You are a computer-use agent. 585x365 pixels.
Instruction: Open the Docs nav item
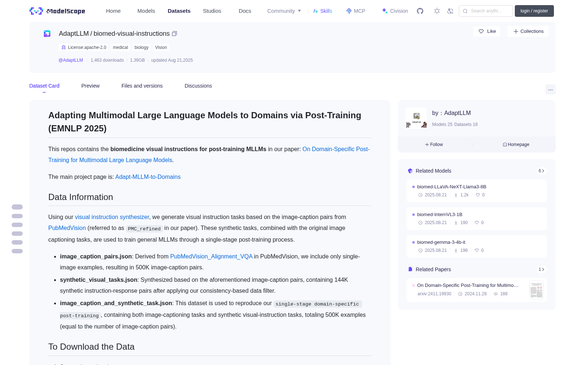point(245,11)
